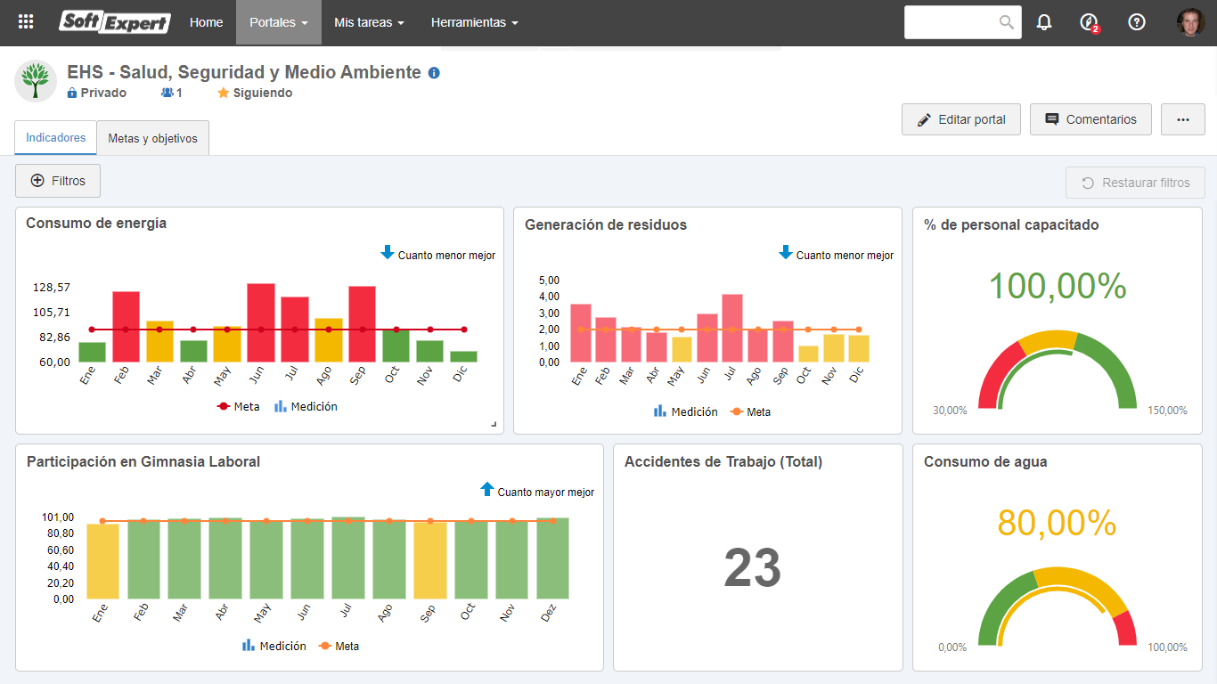1217x684 pixels.
Task: Click the info icon beside the portal title
Action: [434, 73]
